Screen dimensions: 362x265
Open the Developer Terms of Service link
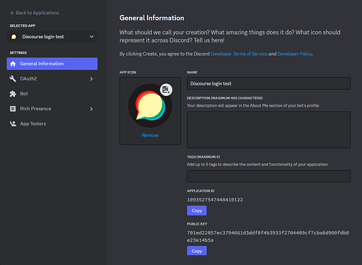(x=239, y=54)
